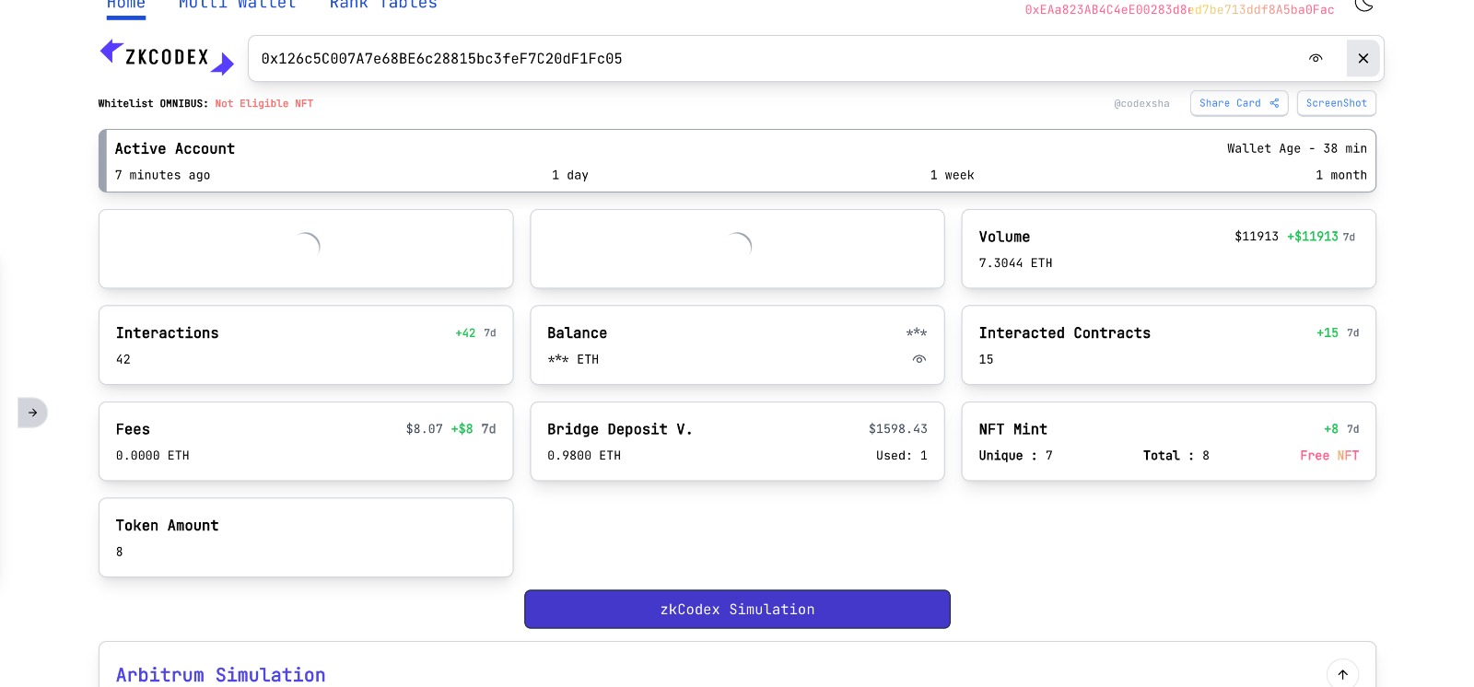Click the Active Account heading

175,149
